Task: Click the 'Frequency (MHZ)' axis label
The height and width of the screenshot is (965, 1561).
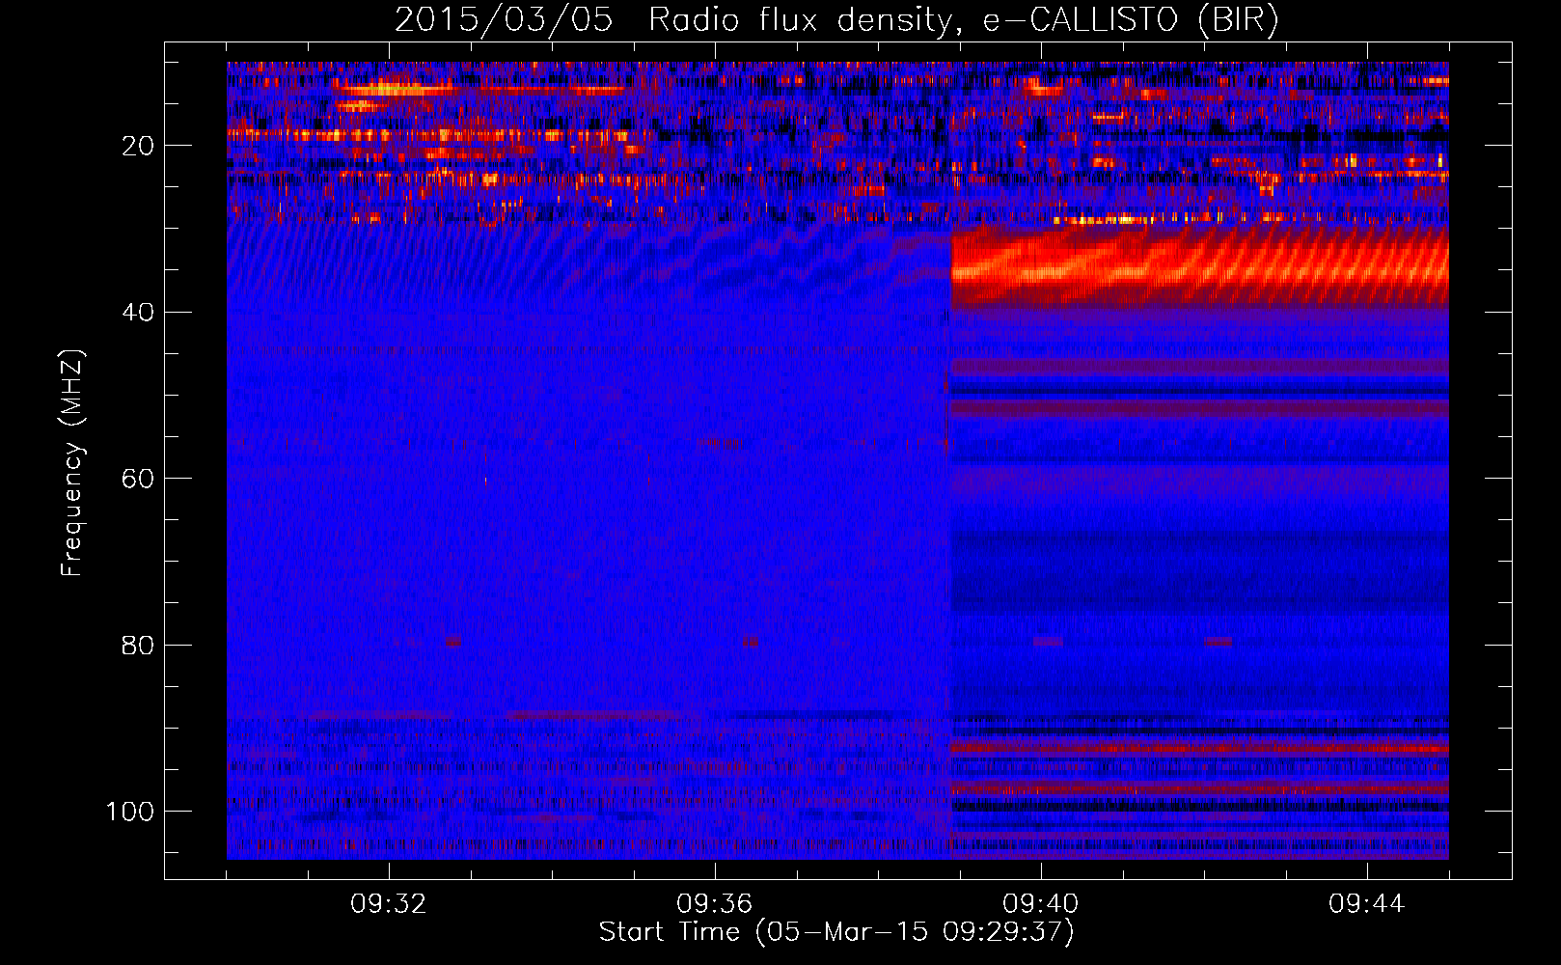Action: [x=72, y=463]
